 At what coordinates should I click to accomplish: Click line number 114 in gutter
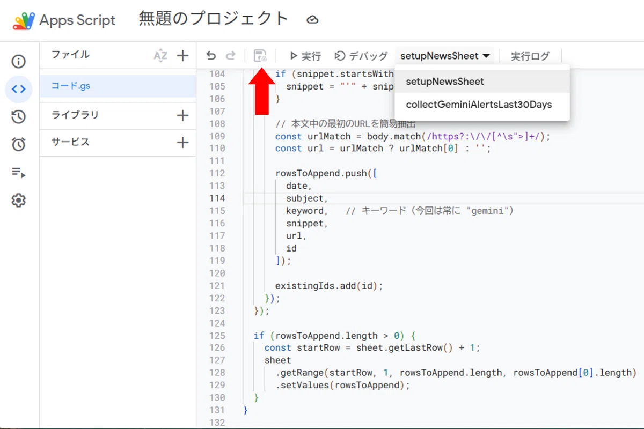click(x=217, y=198)
